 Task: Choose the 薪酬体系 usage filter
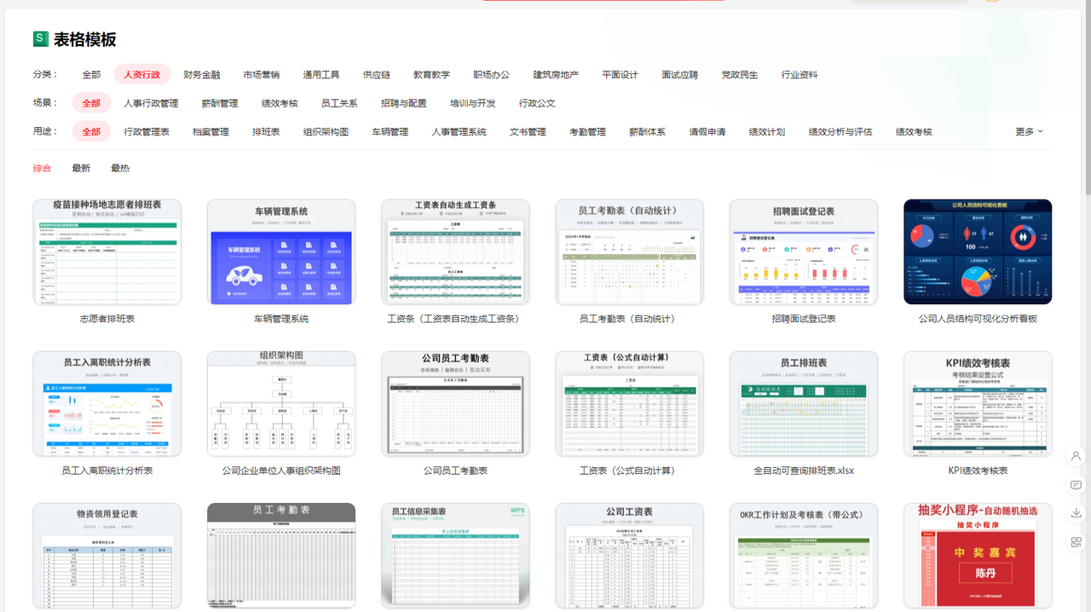[x=647, y=132]
